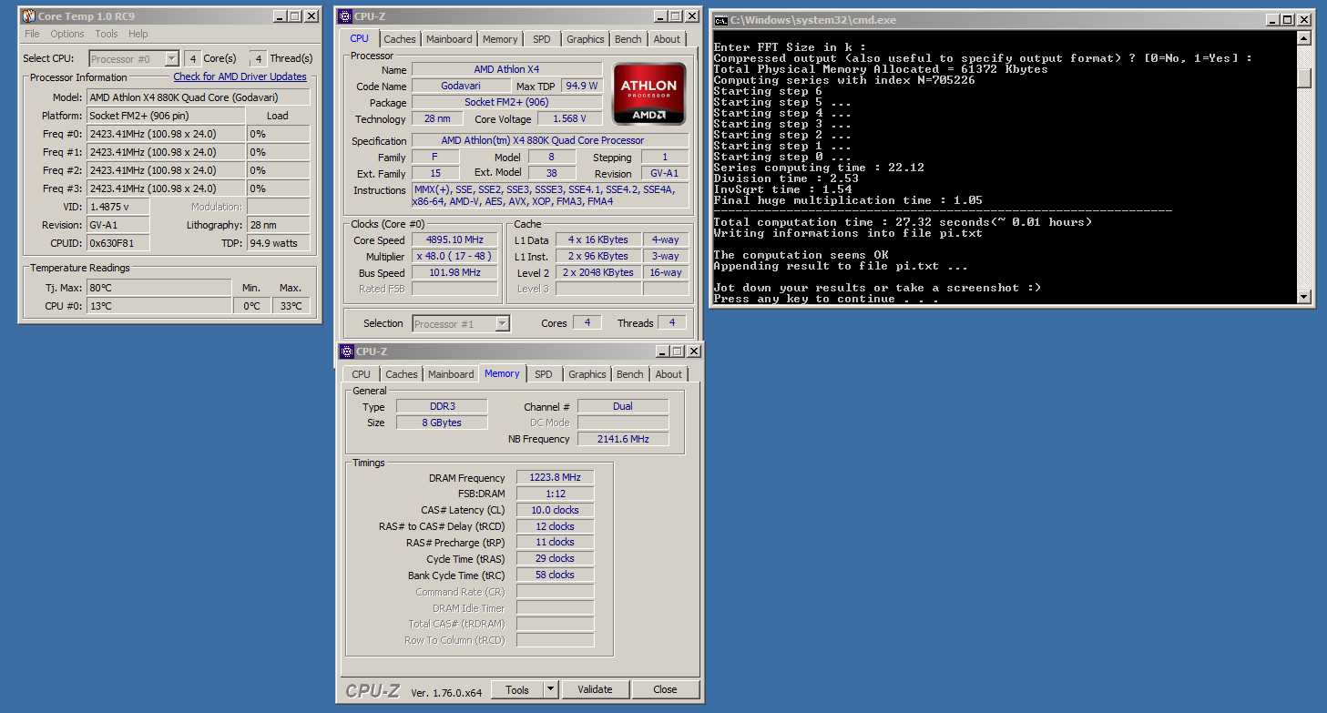Click Total computation time line in cmd
The height and width of the screenshot is (713, 1327).
(903, 222)
